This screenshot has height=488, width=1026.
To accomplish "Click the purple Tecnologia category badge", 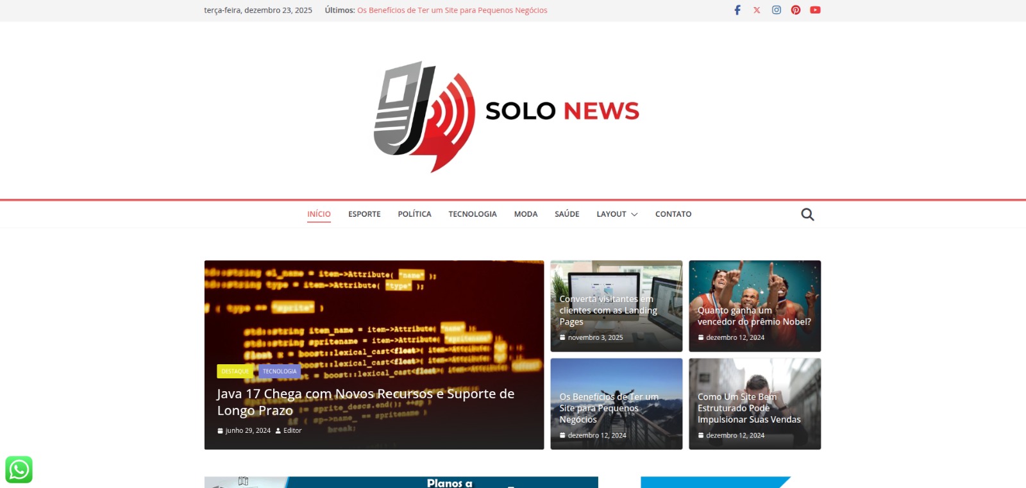I will coord(280,371).
